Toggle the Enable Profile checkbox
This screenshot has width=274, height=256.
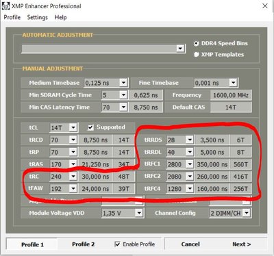[117, 244]
